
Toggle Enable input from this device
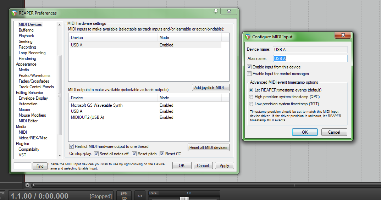(x=249, y=67)
